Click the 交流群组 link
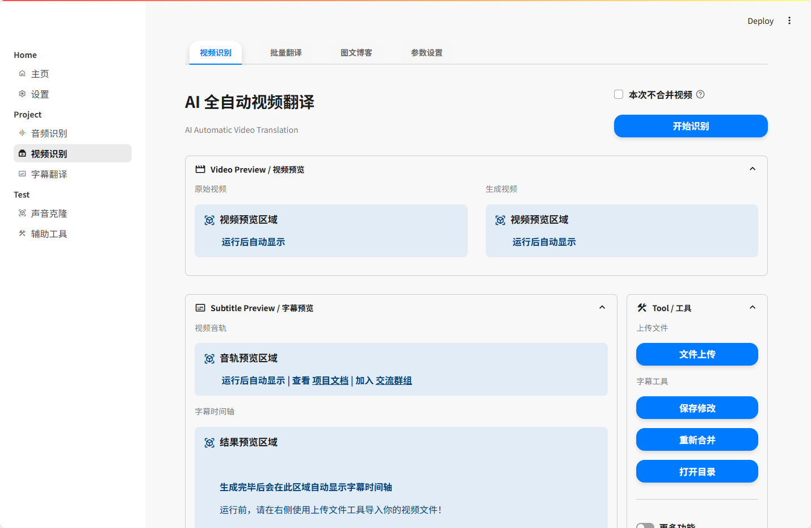The width and height of the screenshot is (811, 528). tap(394, 380)
